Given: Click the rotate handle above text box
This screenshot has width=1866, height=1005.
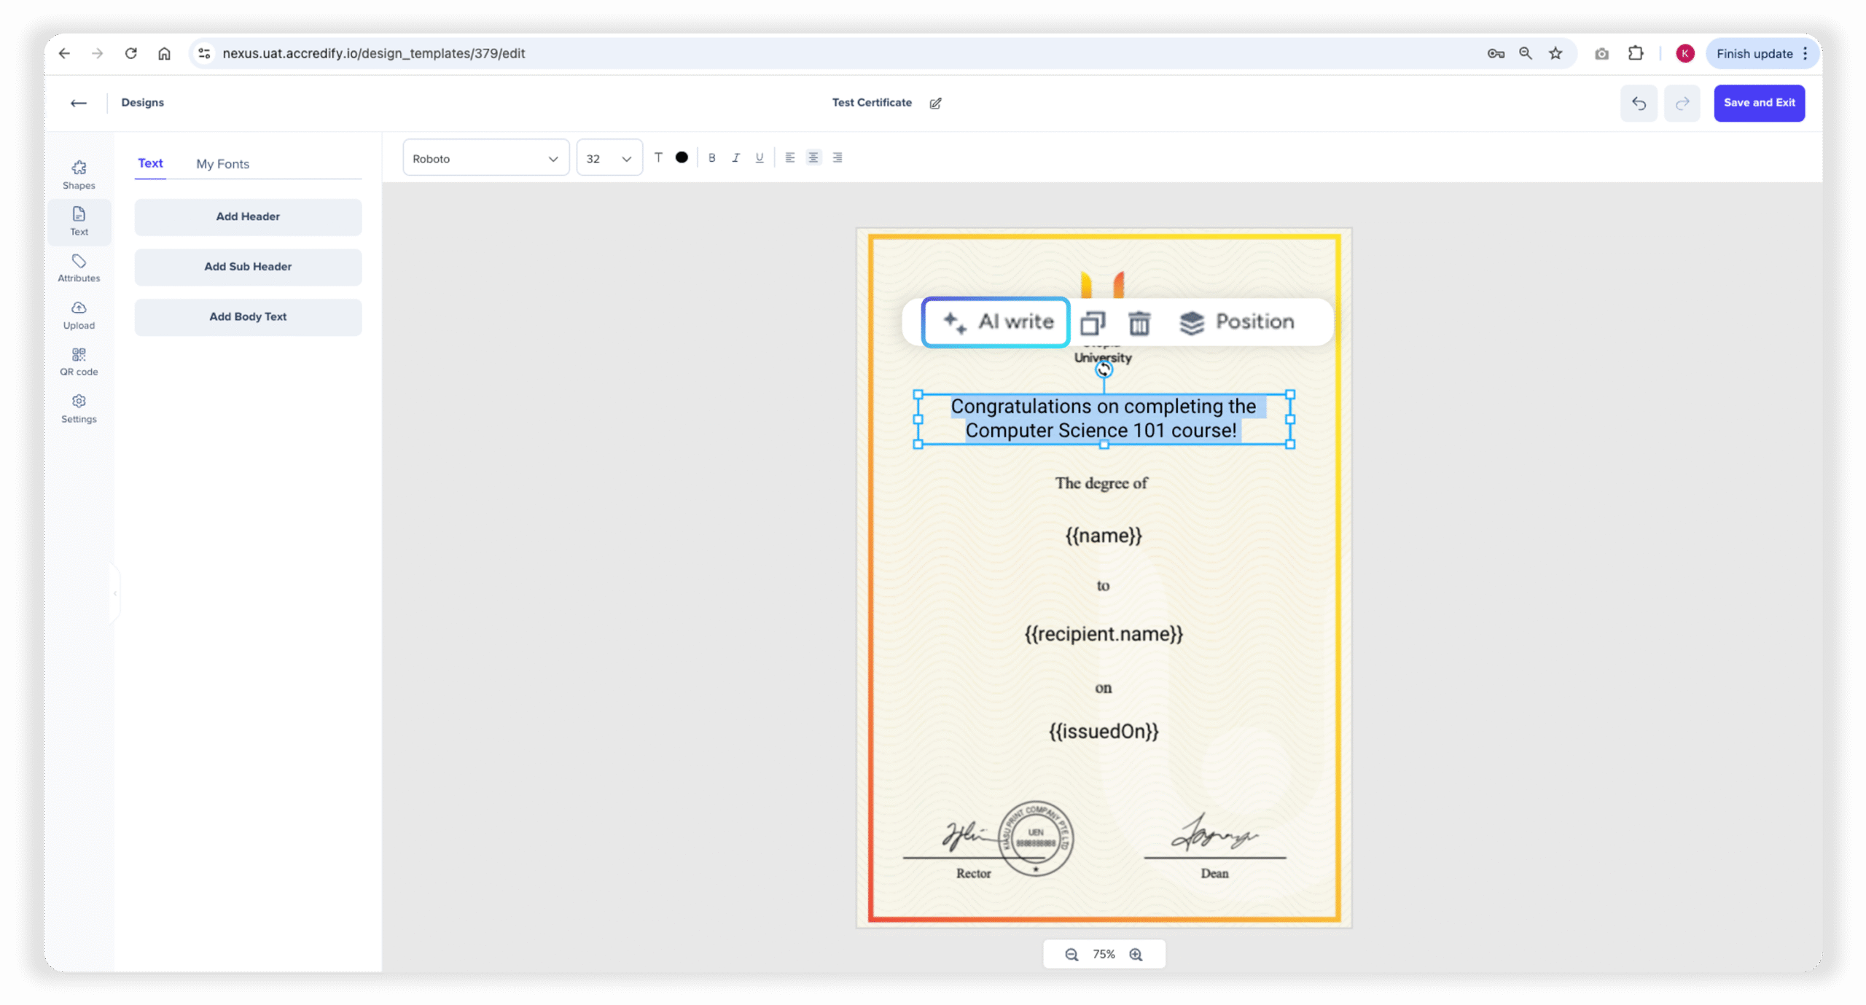Looking at the screenshot, I should coord(1104,370).
